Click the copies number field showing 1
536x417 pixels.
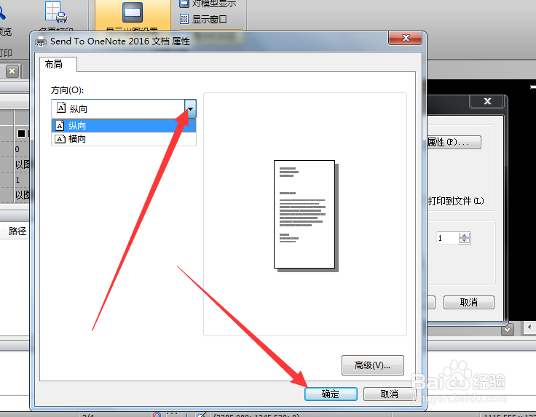[x=446, y=238]
